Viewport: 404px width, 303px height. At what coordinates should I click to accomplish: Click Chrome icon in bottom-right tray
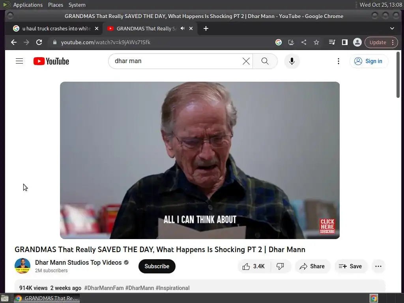coord(374,298)
